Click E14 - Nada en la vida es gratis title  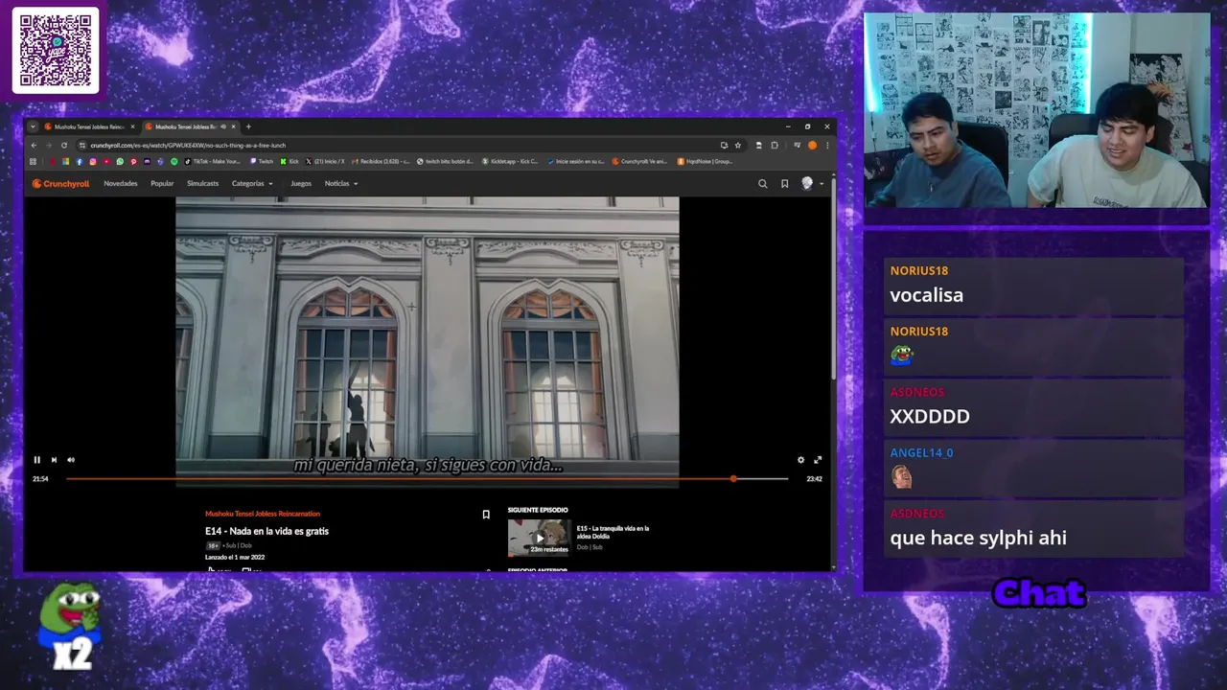(x=266, y=531)
